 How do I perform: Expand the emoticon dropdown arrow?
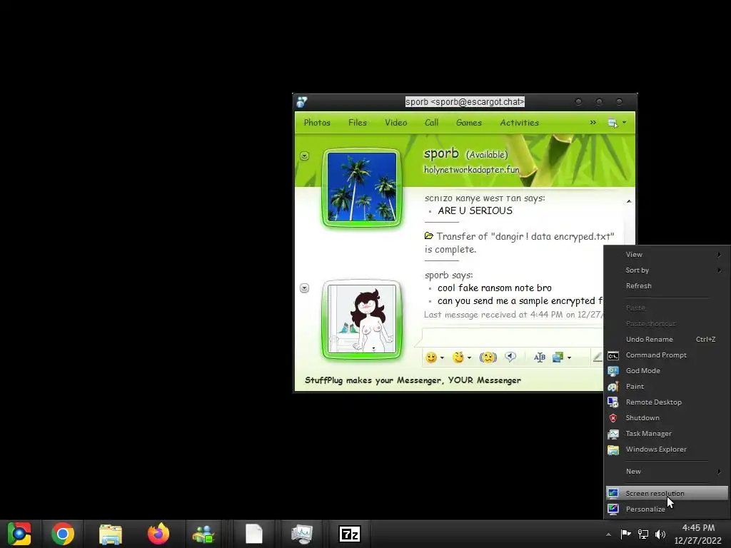pos(442,358)
